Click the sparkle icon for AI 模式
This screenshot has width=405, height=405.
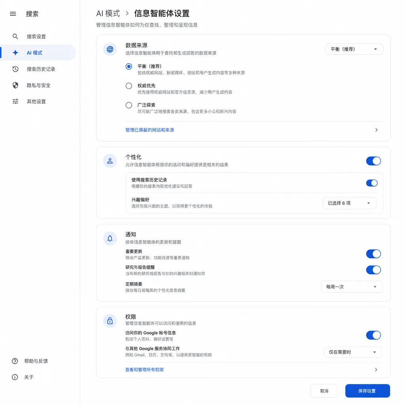[15, 53]
